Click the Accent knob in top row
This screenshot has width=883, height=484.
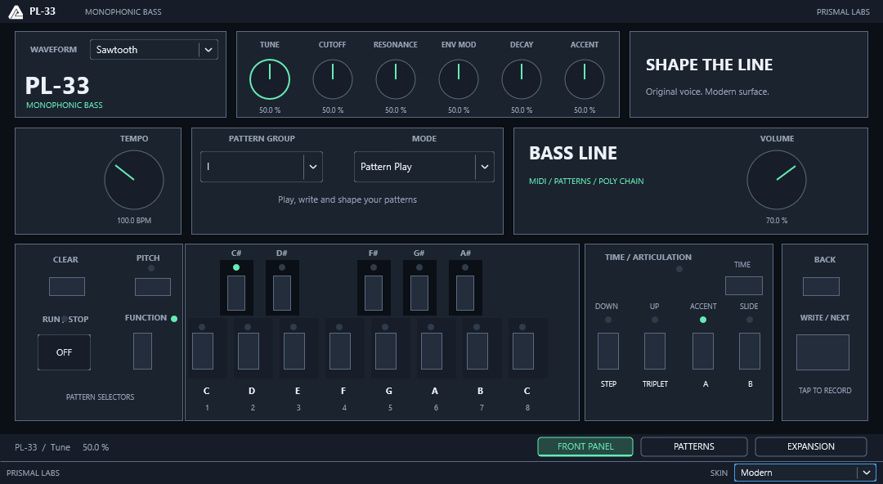coord(585,79)
